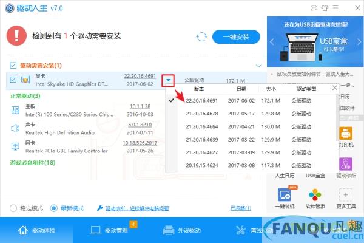364x243 pixels.
Task: Select the Realtek PCIe GBE Family Controller row
Action: pyautogui.click(x=84, y=147)
